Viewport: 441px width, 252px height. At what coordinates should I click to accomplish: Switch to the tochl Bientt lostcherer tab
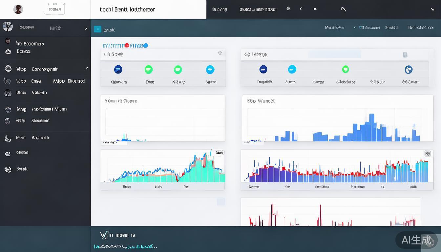click(x=127, y=10)
